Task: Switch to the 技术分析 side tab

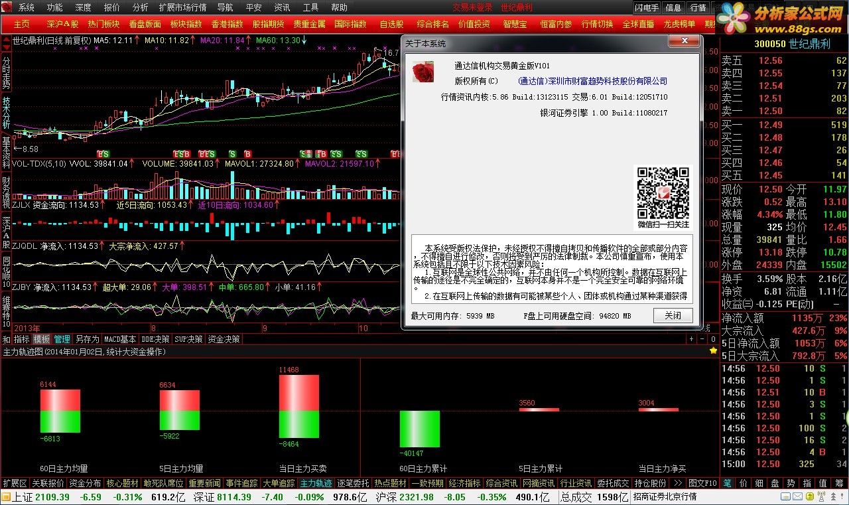Action: pos(6,111)
